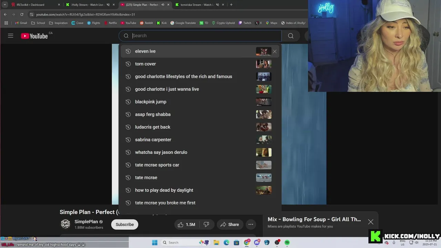Open the site information icon in address bar
This screenshot has height=248, width=441.
point(32,14)
